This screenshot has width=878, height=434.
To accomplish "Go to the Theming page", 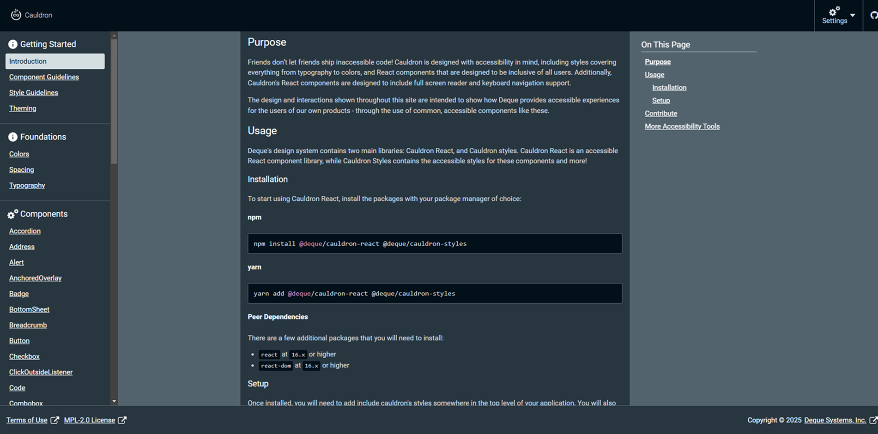I will pyautogui.click(x=23, y=108).
